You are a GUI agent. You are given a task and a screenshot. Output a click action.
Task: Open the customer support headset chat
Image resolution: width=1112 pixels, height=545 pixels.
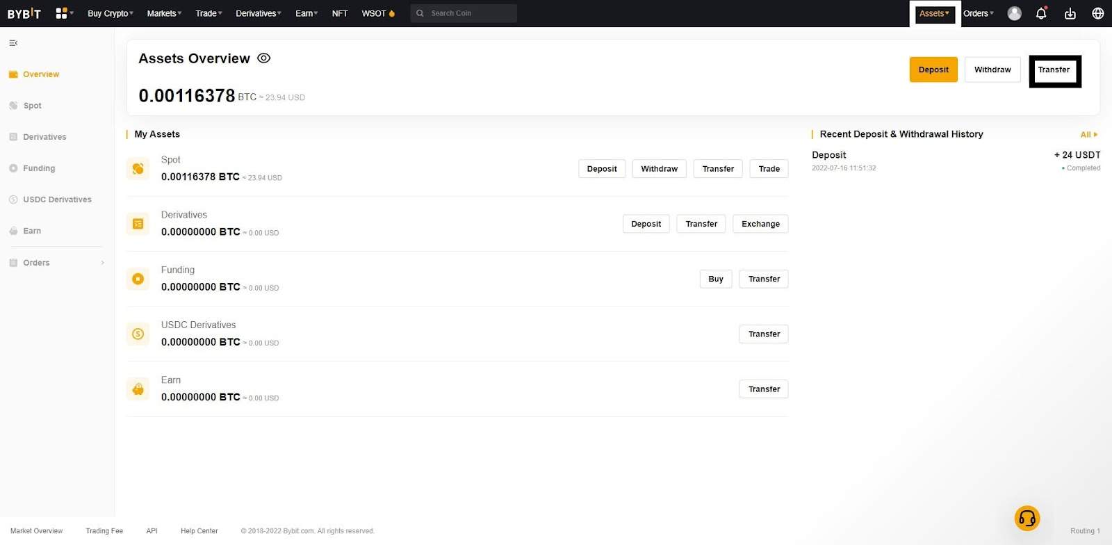(1027, 518)
